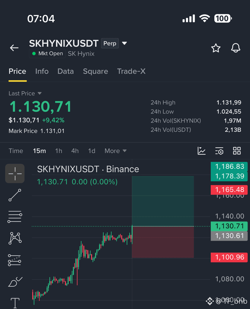This screenshot has width=250, height=309.
Task: Open the Last Price type dropdown
Action: click(40, 93)
